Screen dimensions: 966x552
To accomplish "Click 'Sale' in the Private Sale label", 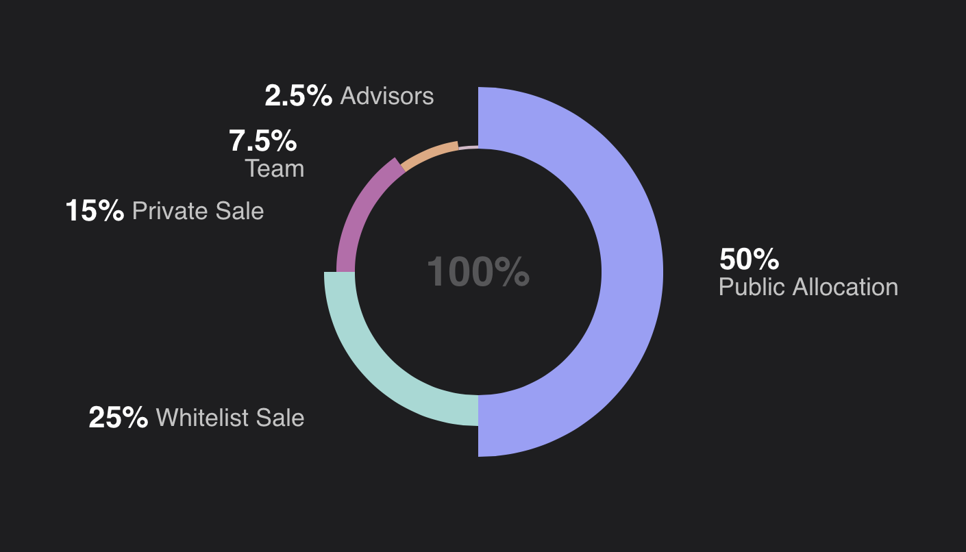I will click(x=240, y=210).
